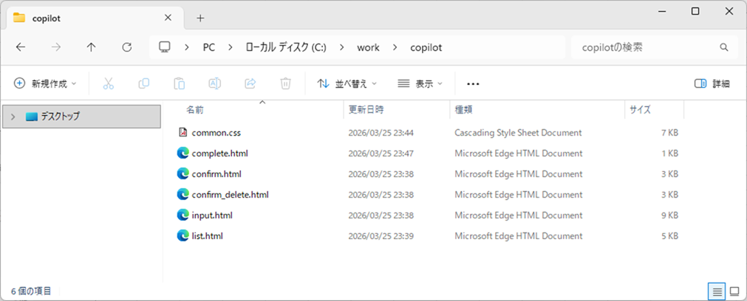
Task: Toggle the 詳細 details pane
Action: coord(712,83)
